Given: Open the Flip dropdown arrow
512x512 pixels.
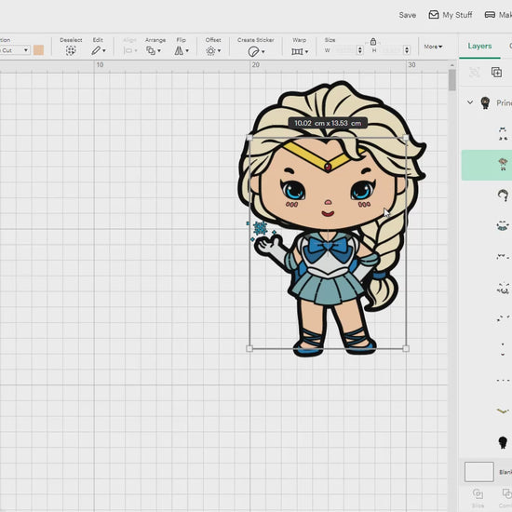Looking at the screenshot, I should (187, 50).
